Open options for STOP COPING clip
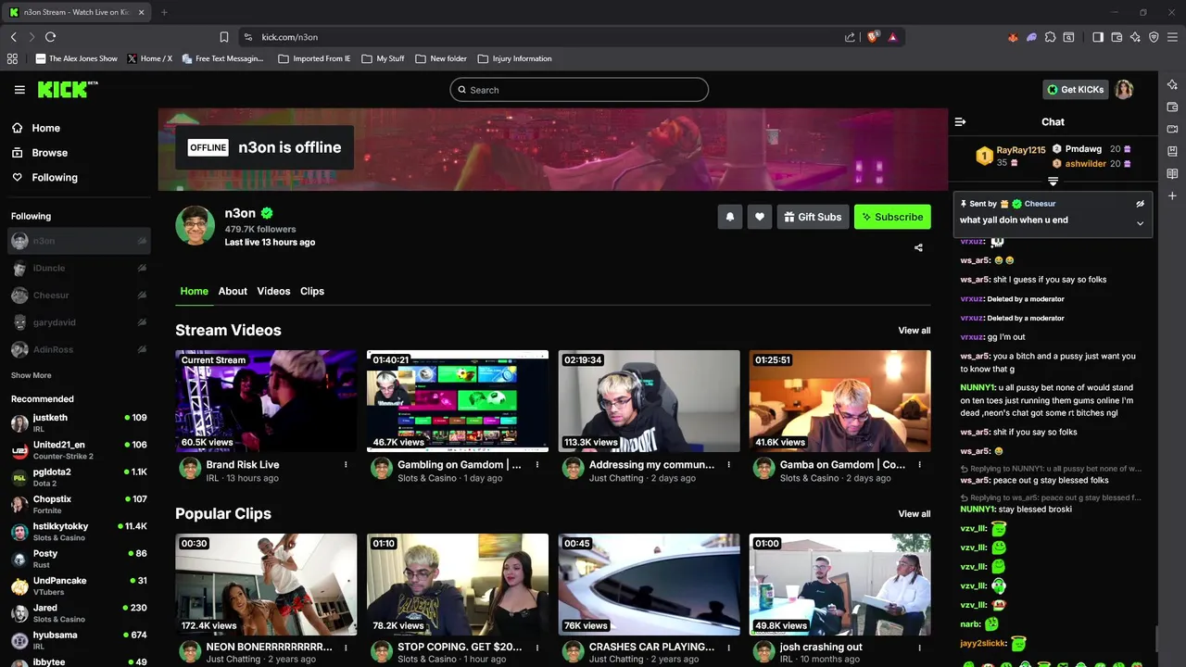Image resolution: width=1186 pixels, height=667 pixels. click(x=537, y=648)
